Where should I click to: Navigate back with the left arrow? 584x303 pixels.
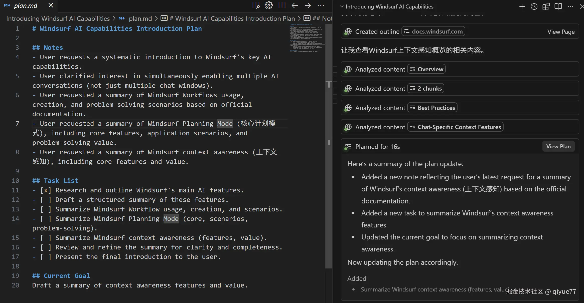point(295,5)
